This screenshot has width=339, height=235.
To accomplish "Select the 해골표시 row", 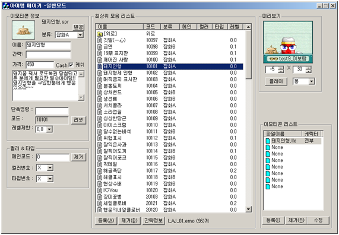I will pyautogui.click(x=170, y=177).
